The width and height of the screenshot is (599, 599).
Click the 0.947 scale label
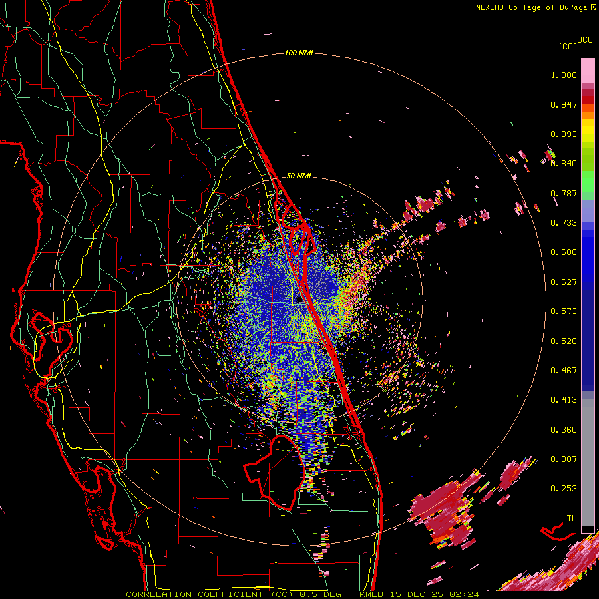(564, 104)
